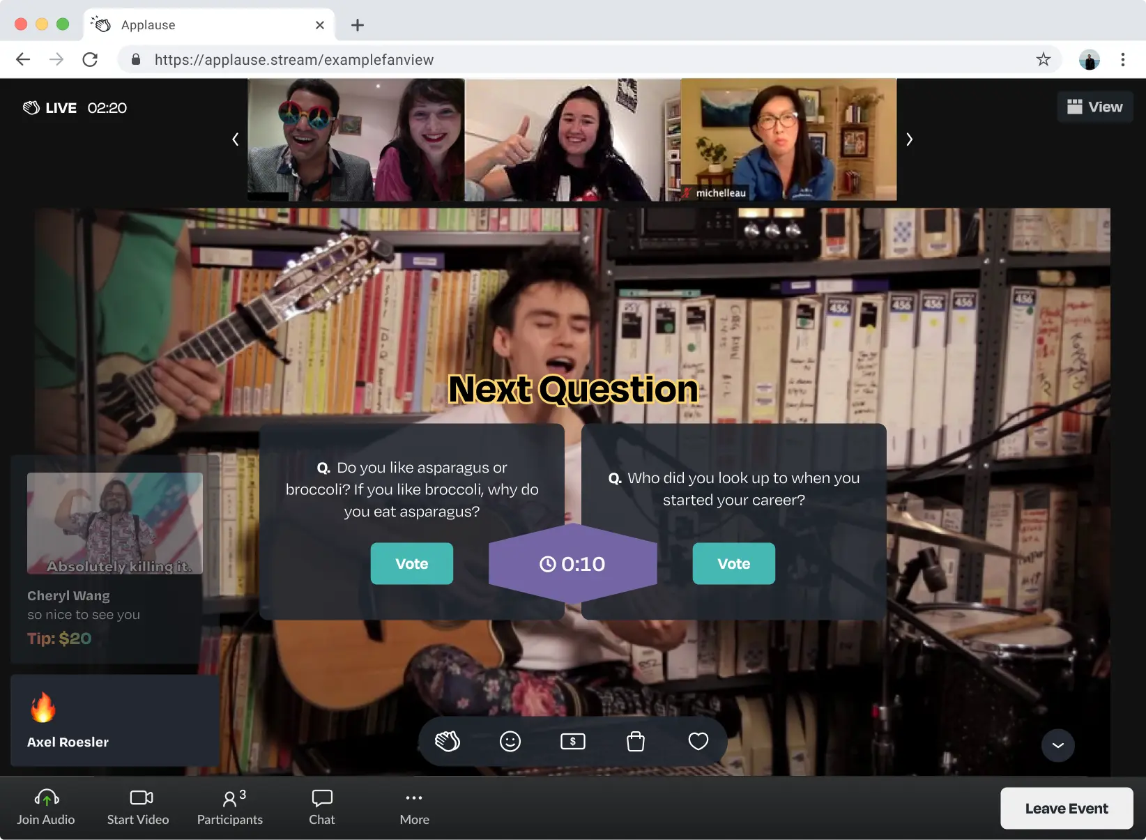Image resolution: width=1146 pixels, height=840 pixels.
Task: Show previous fan videos with left arrow
Action: (x=236, y=139)
